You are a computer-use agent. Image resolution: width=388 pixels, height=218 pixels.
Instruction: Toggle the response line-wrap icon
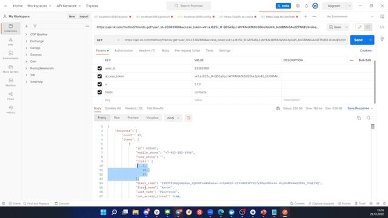pyautogui.click(x=189, y=118)
